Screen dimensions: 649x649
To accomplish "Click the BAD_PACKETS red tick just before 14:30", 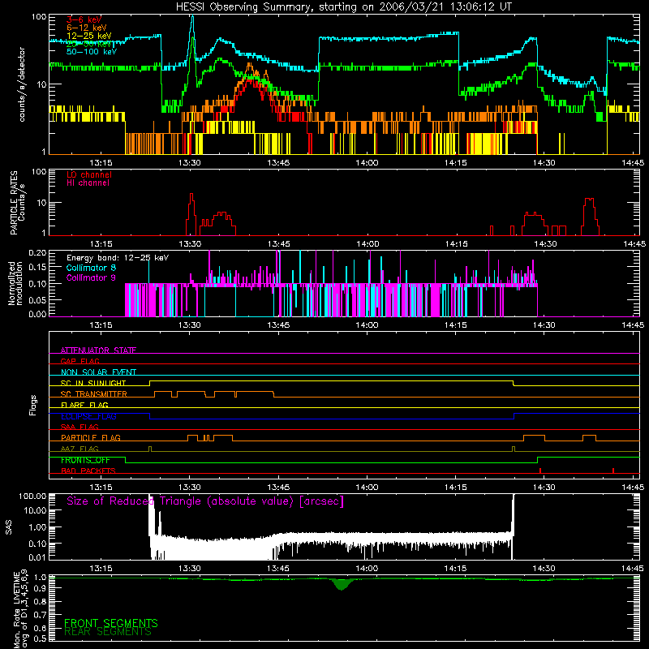I will coord(540,471).
